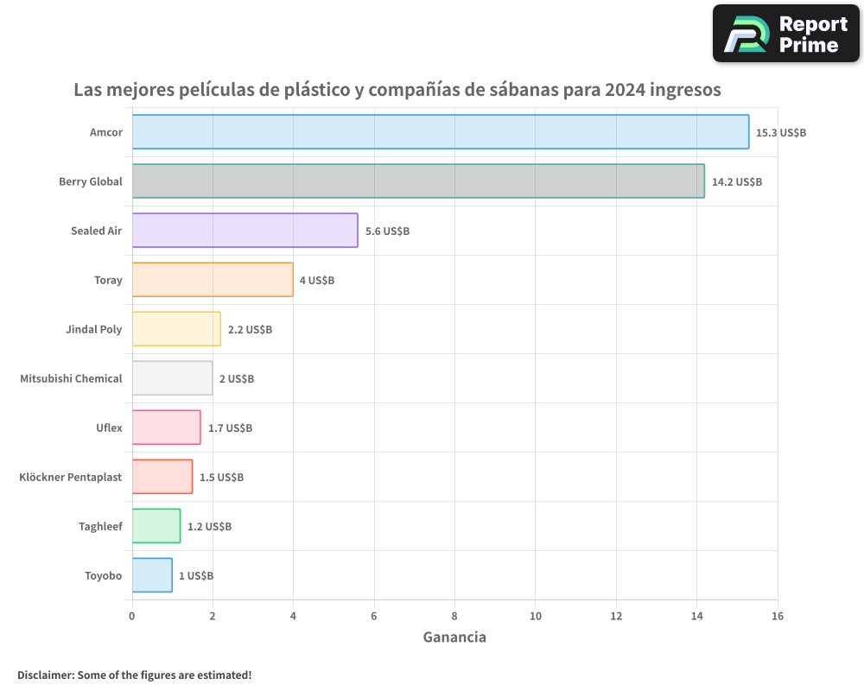Screen dimensions: 864x691
Task: Click the disclaimer text at the bottom
Action: coord(136,675)
